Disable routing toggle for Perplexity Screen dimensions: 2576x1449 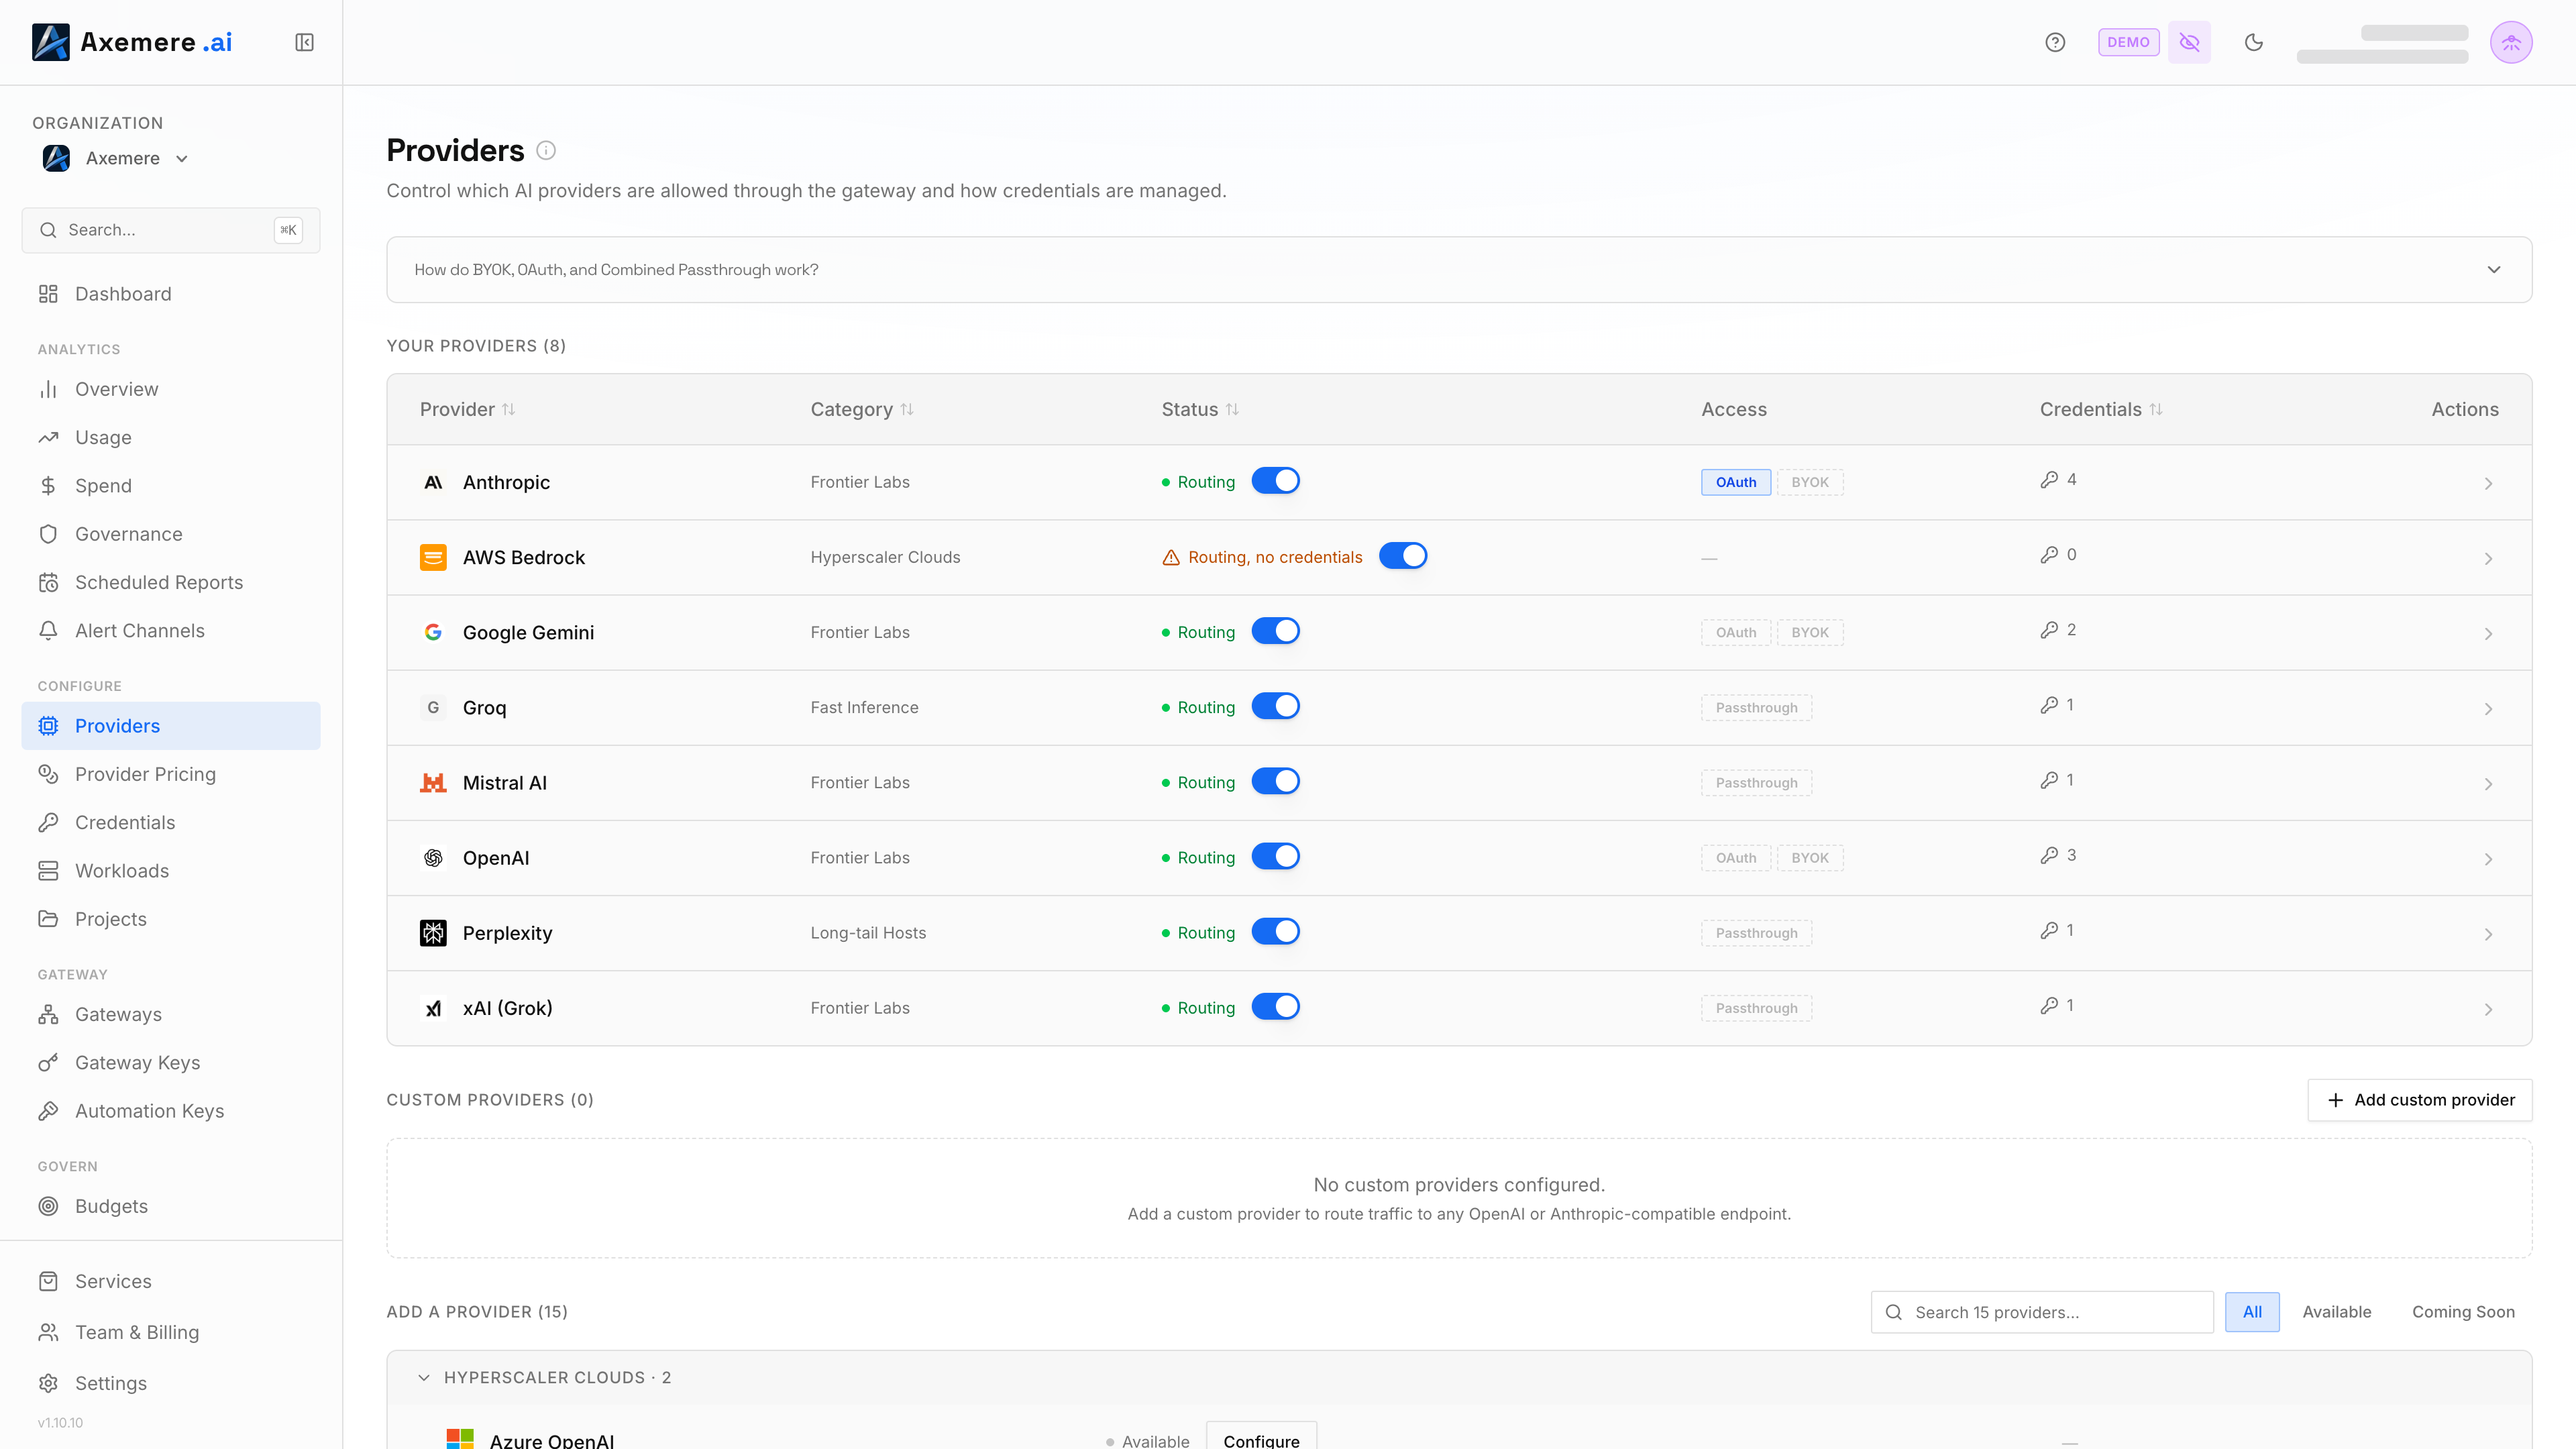pyautogui.click(x=1276, y=931)
